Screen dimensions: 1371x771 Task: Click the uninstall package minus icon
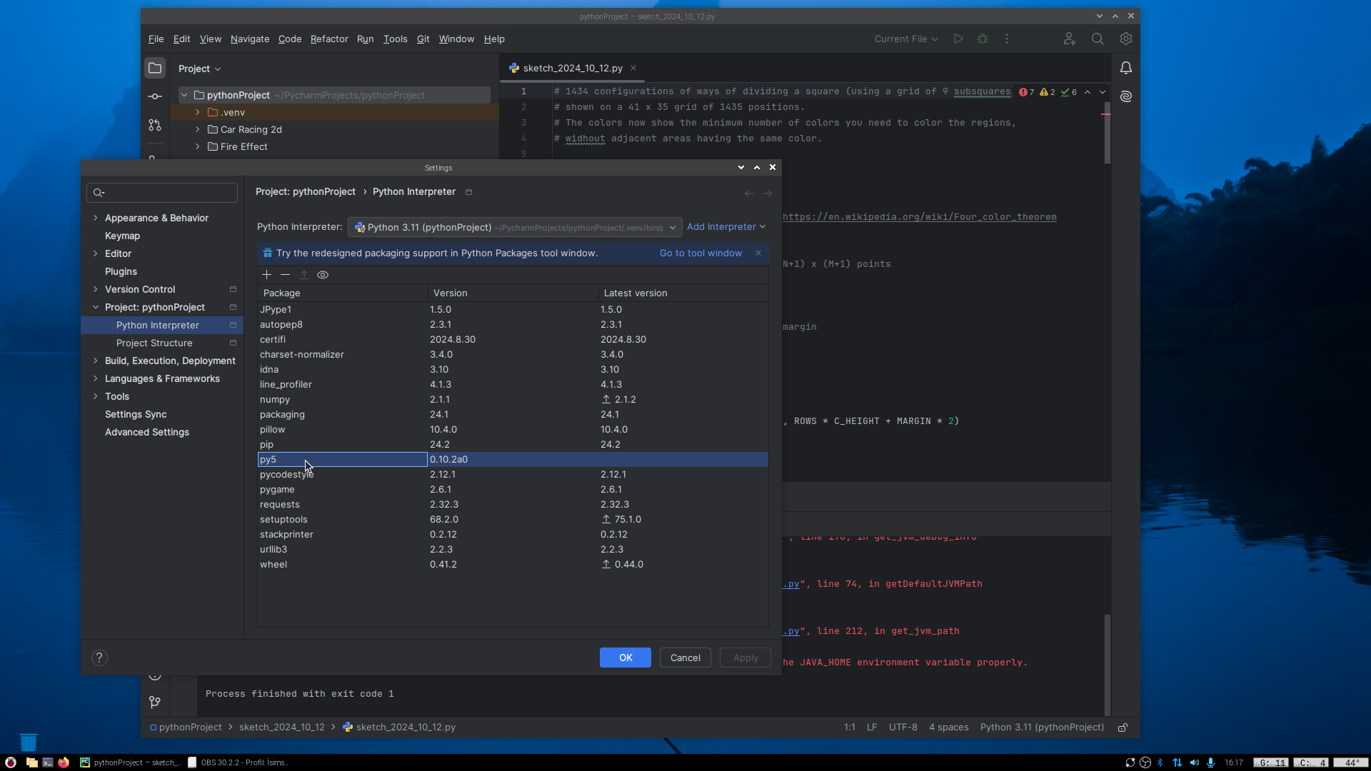(285, 275)
